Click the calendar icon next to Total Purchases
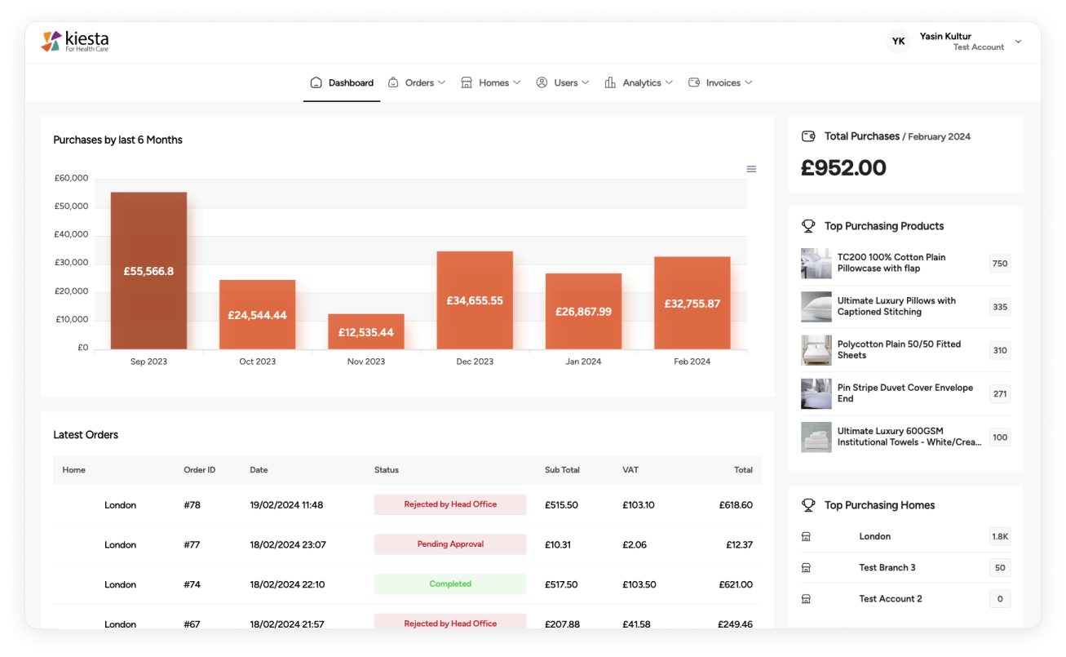This screenshot has height=657, width=1066. click(810, 135)
